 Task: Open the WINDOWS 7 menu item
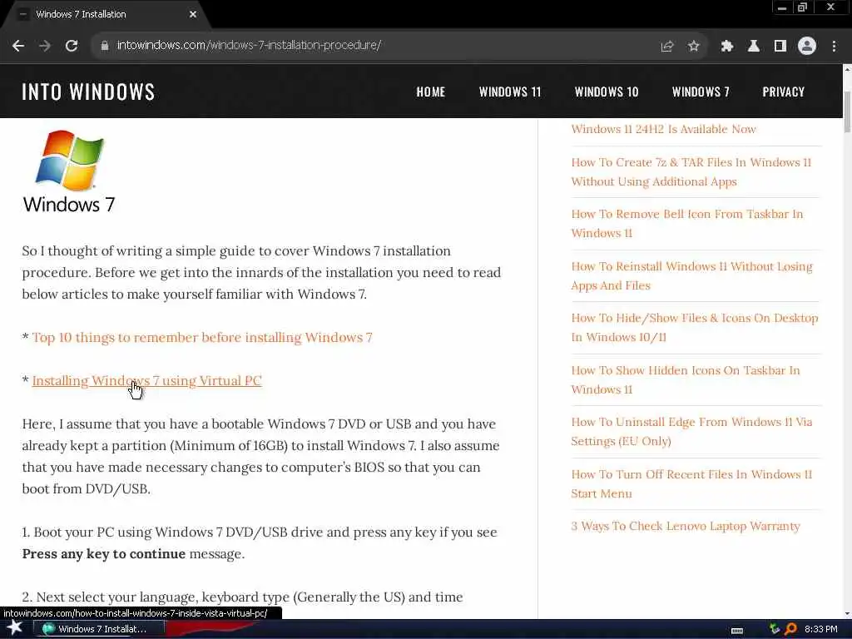(x=701, y=92)
